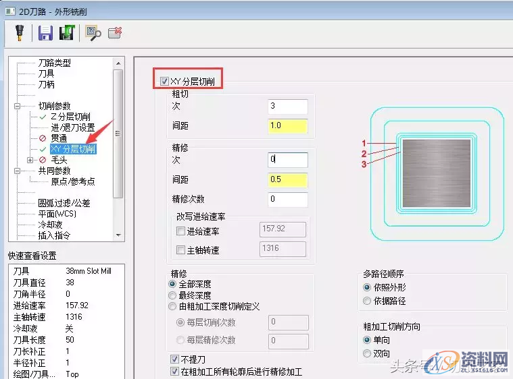Click the 每层精修次数 disabled radio button
The image size is (513, 379).
pyautogui.click(x=180, y=340)
